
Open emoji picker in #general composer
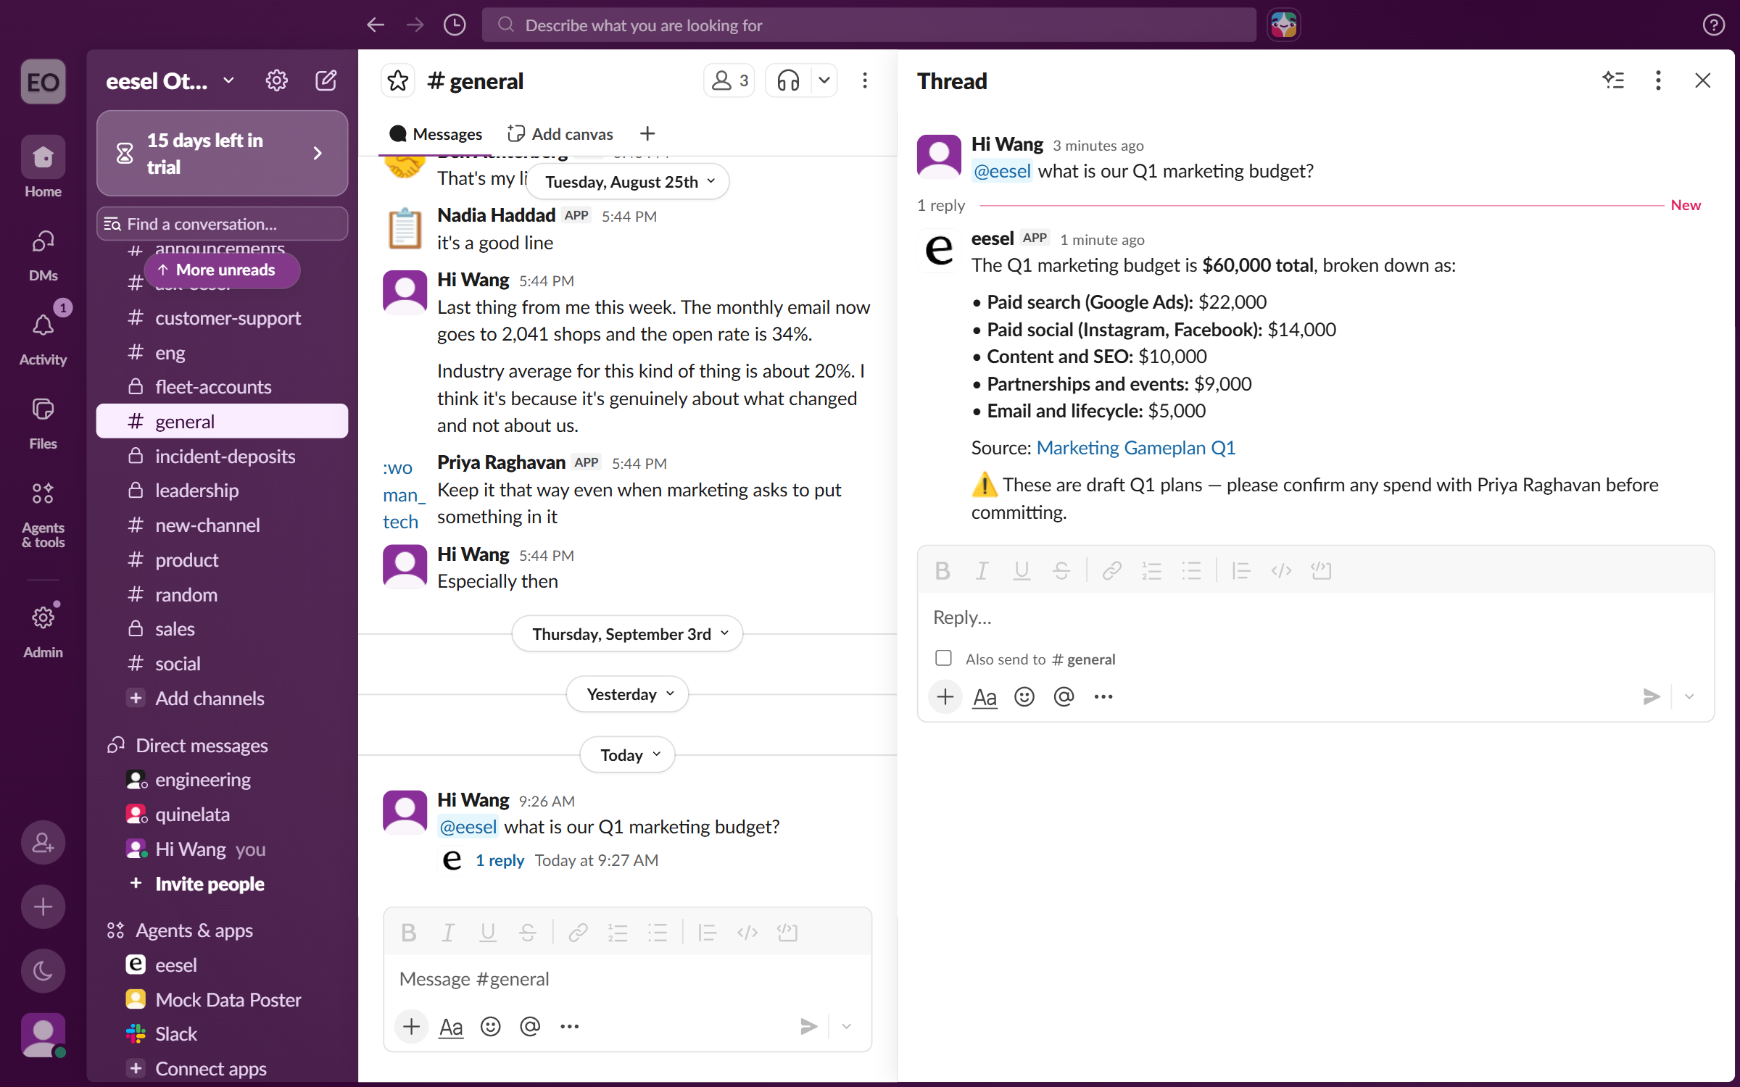click(x=490, y=1027)
